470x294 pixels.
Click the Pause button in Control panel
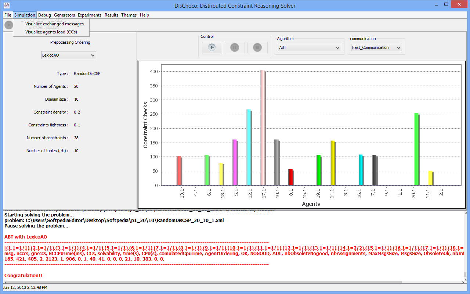(235, 47)
